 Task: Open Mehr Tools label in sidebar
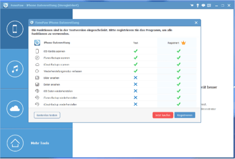click(x=40, y=143)
